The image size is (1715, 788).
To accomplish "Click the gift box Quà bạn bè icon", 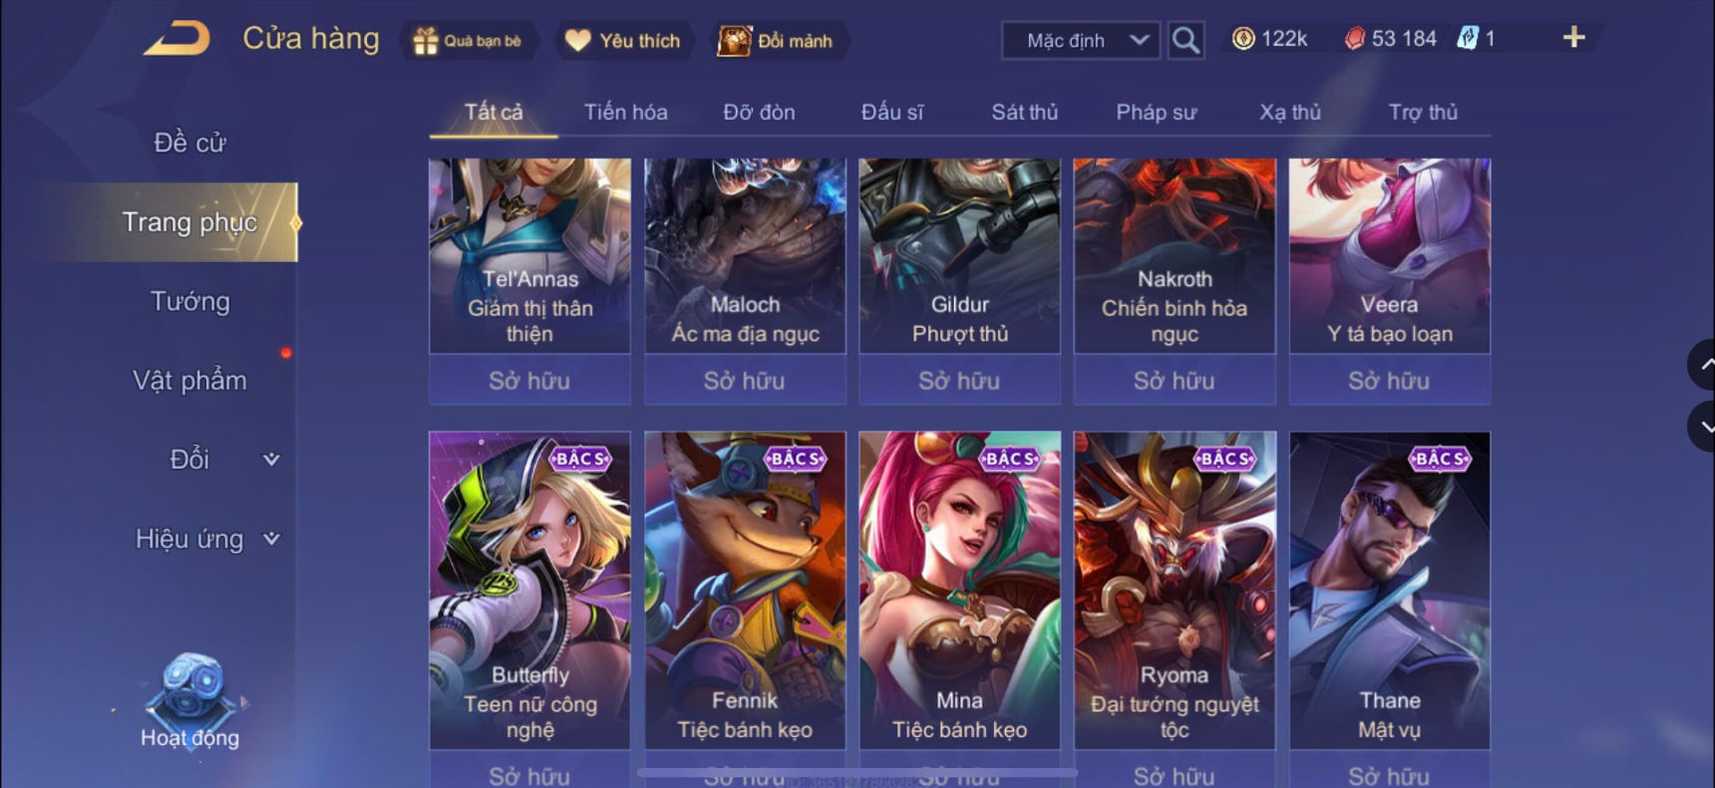I will point(426,41).
